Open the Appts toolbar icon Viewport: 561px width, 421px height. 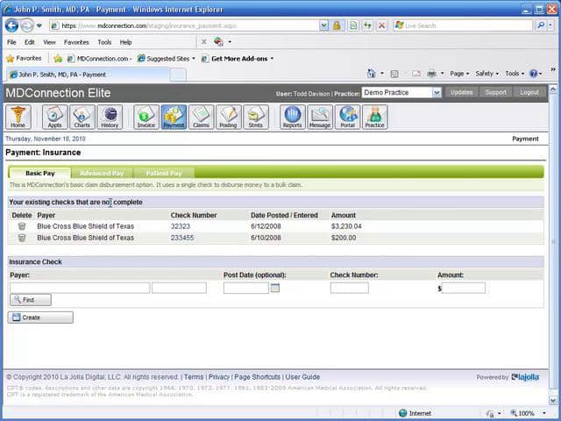coord(54,117)
